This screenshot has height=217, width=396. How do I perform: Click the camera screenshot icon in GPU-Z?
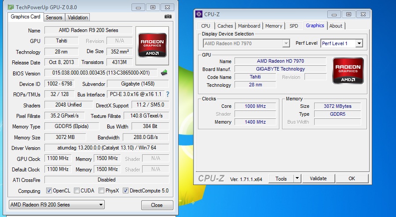[168, 17]
